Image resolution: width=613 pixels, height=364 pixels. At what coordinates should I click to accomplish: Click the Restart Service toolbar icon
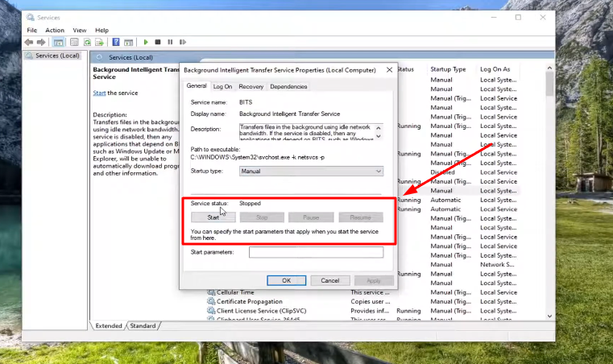pos(183,42)
